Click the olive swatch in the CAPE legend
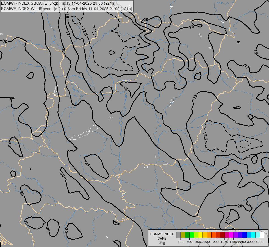This screenshot has width=269, height=247. tap(183, 235)
